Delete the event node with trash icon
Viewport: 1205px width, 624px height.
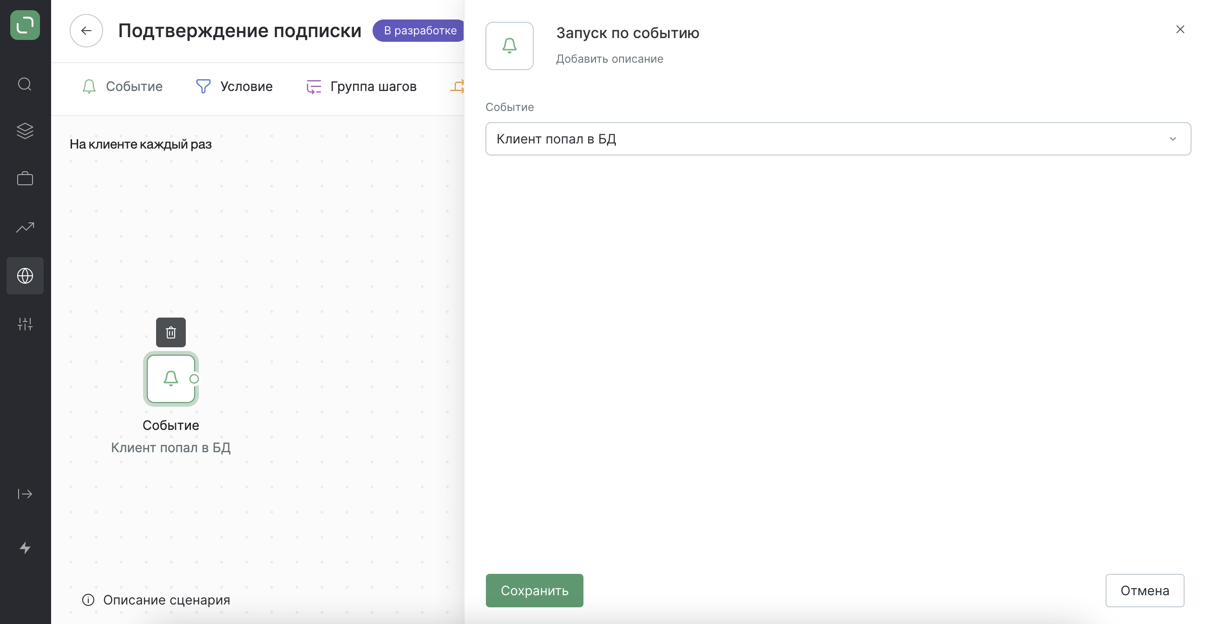(171, 332)
